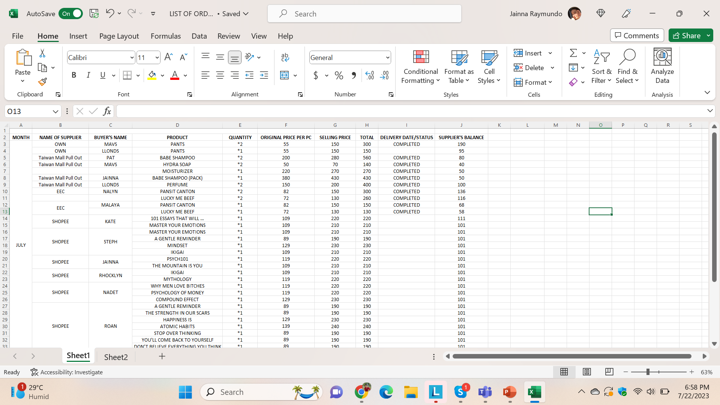Click the Copy icon in Clipboard group

[42, 68]
